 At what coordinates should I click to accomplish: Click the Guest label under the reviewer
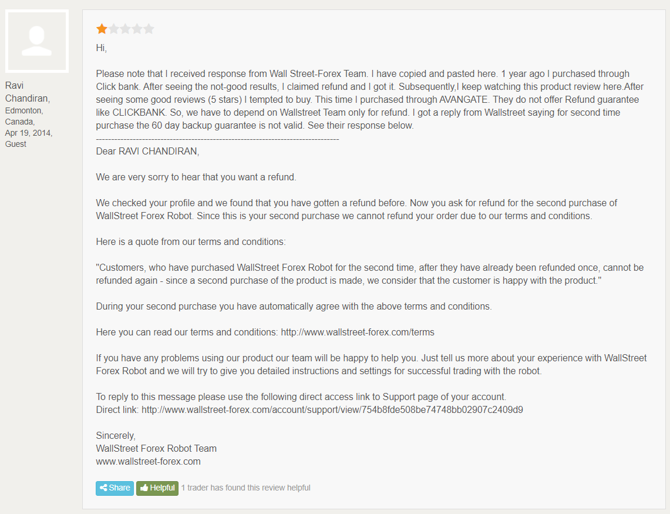point(15,144)
